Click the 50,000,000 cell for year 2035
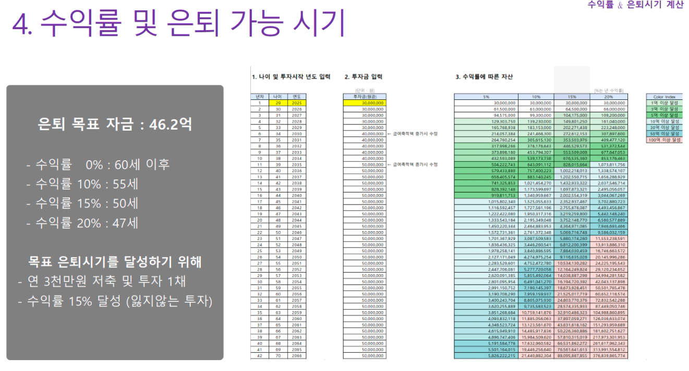Screen dimensions: 689x371 pyautogui.click(x=365, y=164)
